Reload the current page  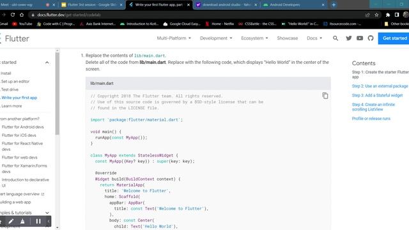pos(13,15)
